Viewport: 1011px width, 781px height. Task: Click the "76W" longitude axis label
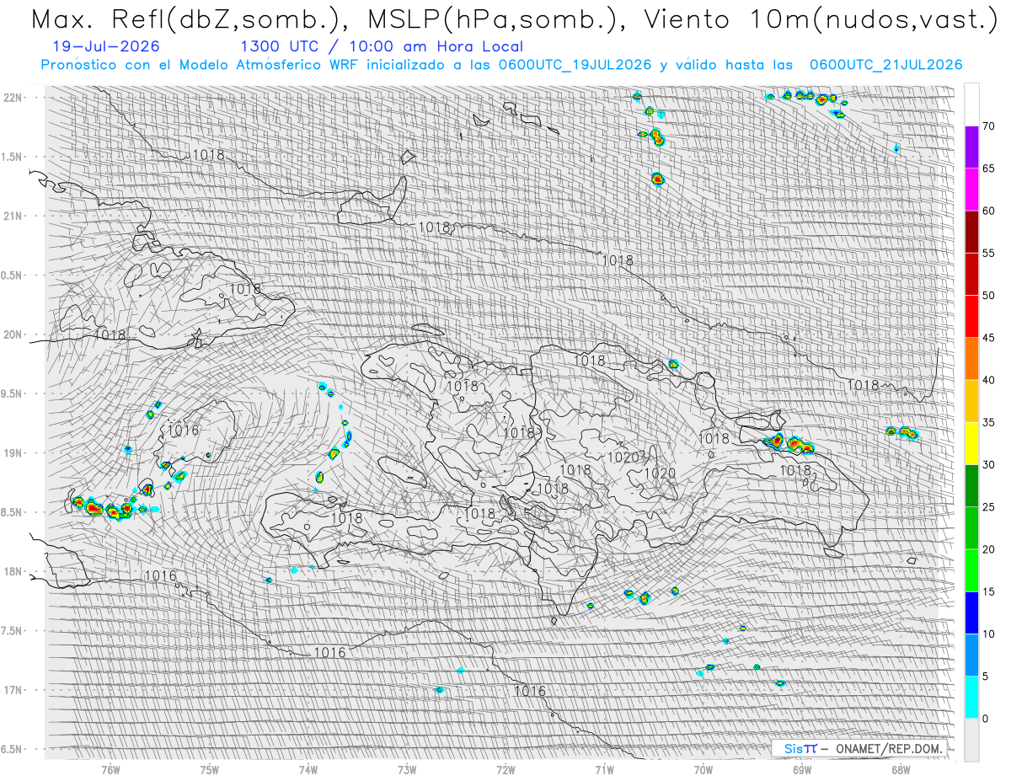[x=110, y=770]
